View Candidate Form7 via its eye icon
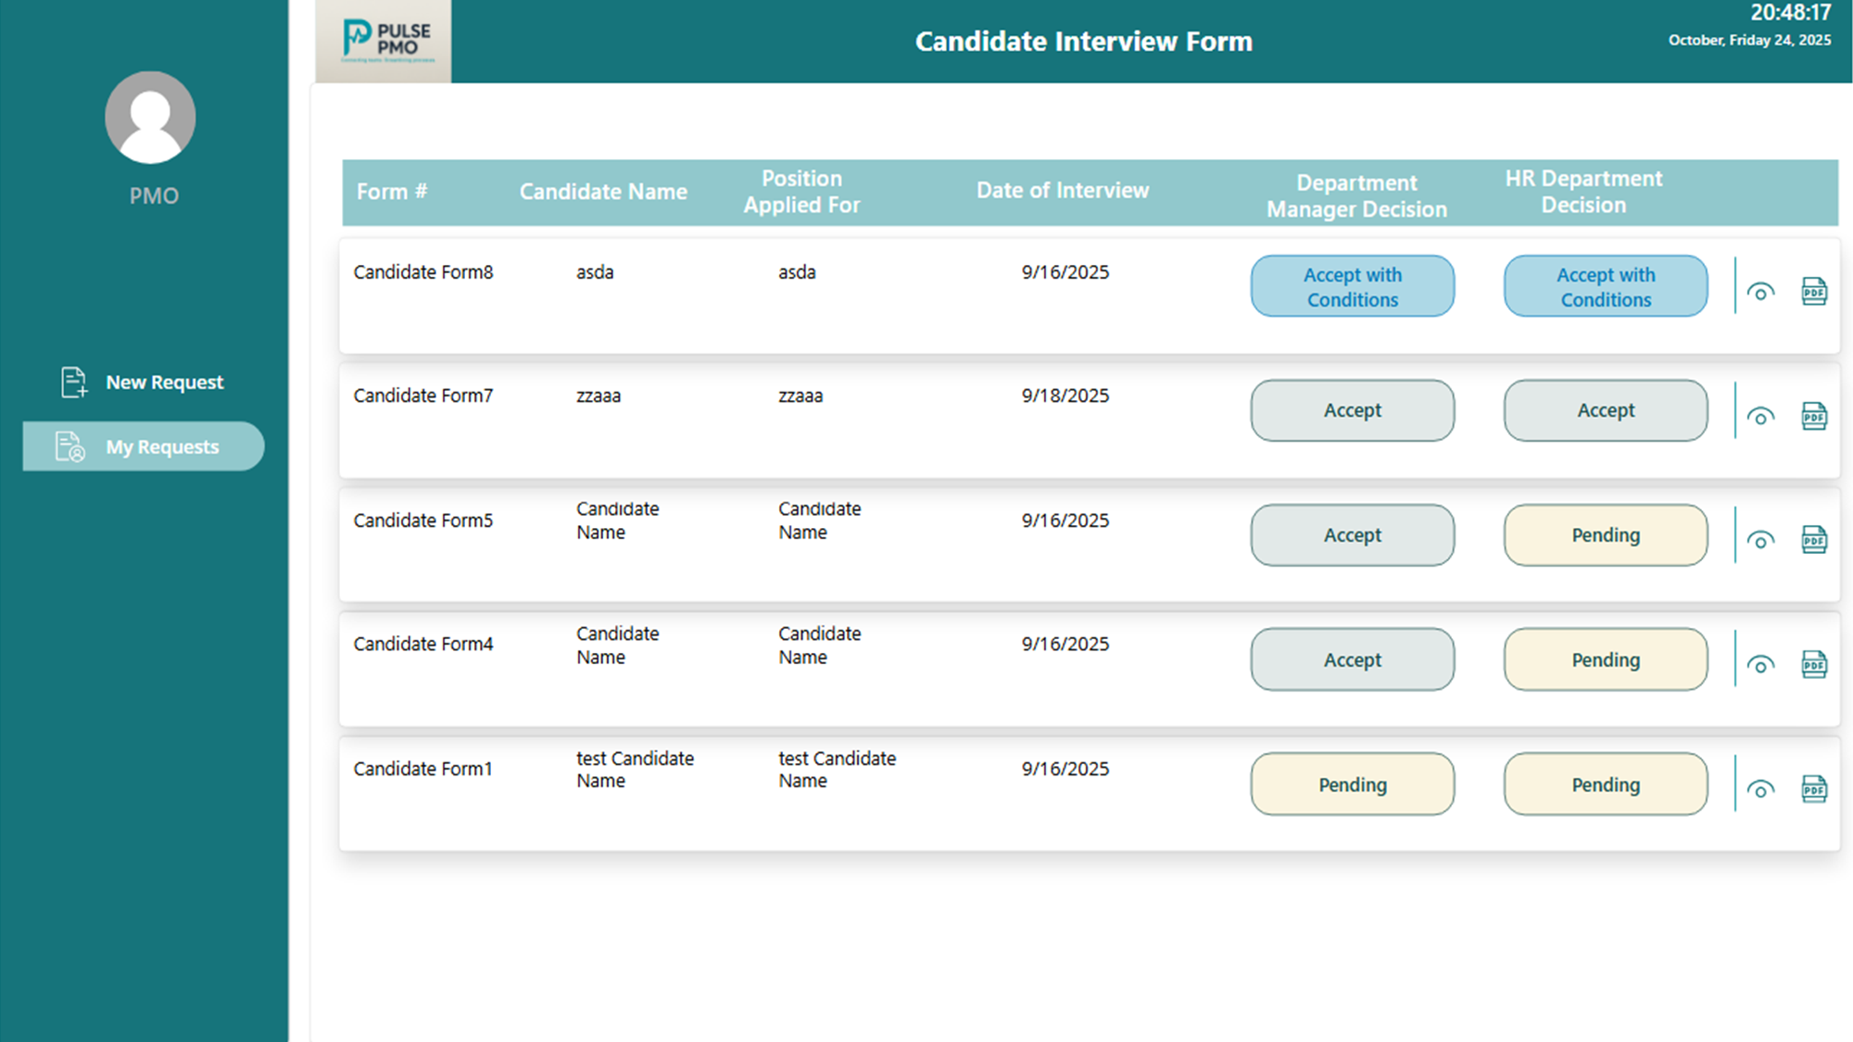 [x=1760, y=416]
